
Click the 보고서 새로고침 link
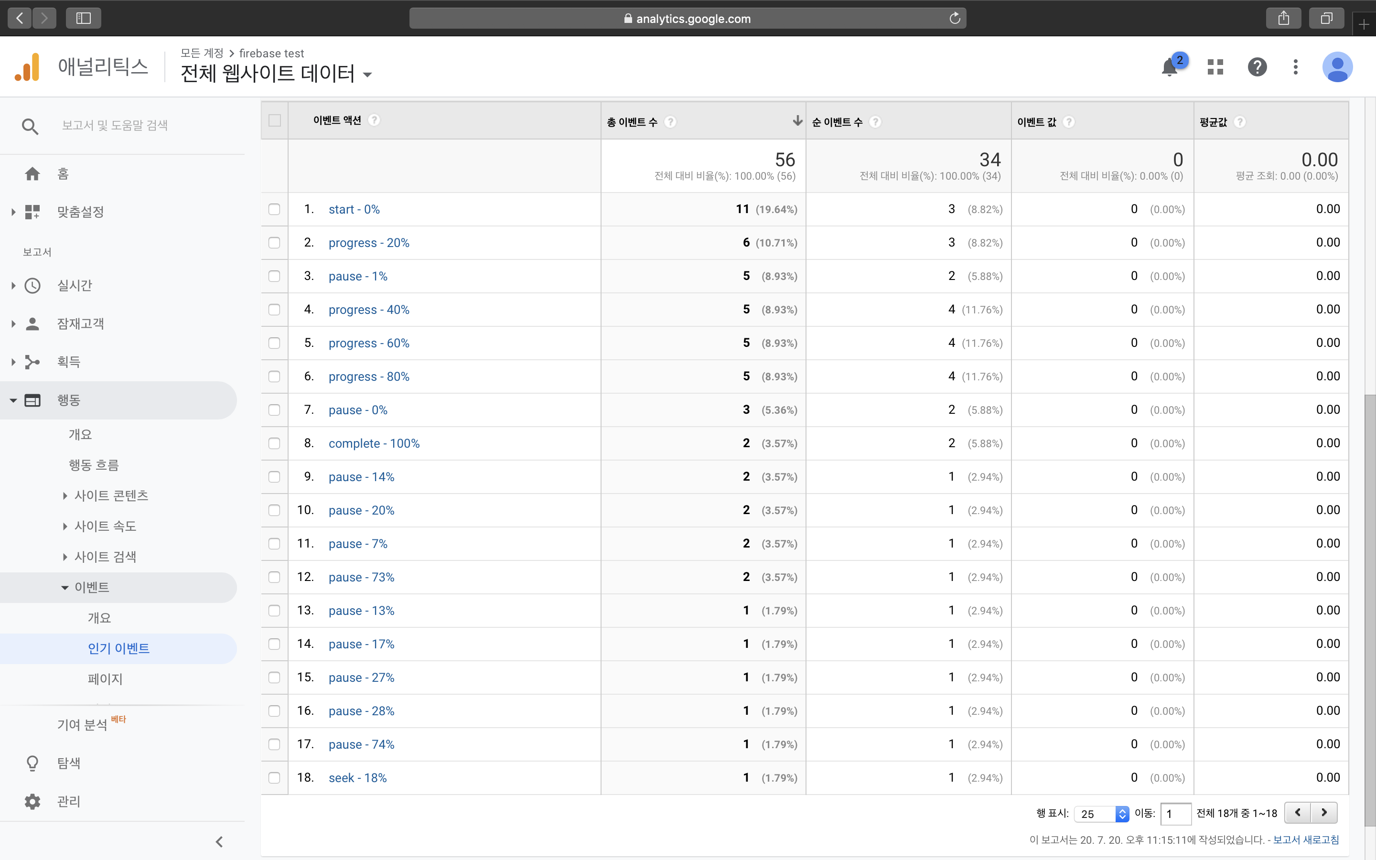coord(1305,839)
